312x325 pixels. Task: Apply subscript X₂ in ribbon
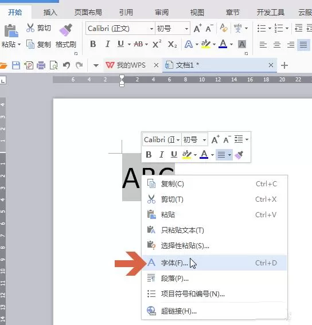172,44
